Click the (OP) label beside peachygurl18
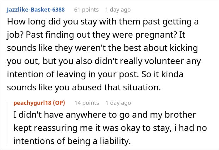Viewport: 219px width, 150px height. pos(62,103)
